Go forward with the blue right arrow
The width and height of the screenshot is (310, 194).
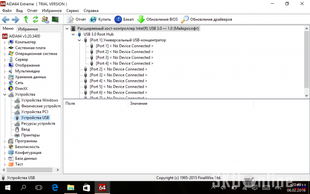[15, 19]
